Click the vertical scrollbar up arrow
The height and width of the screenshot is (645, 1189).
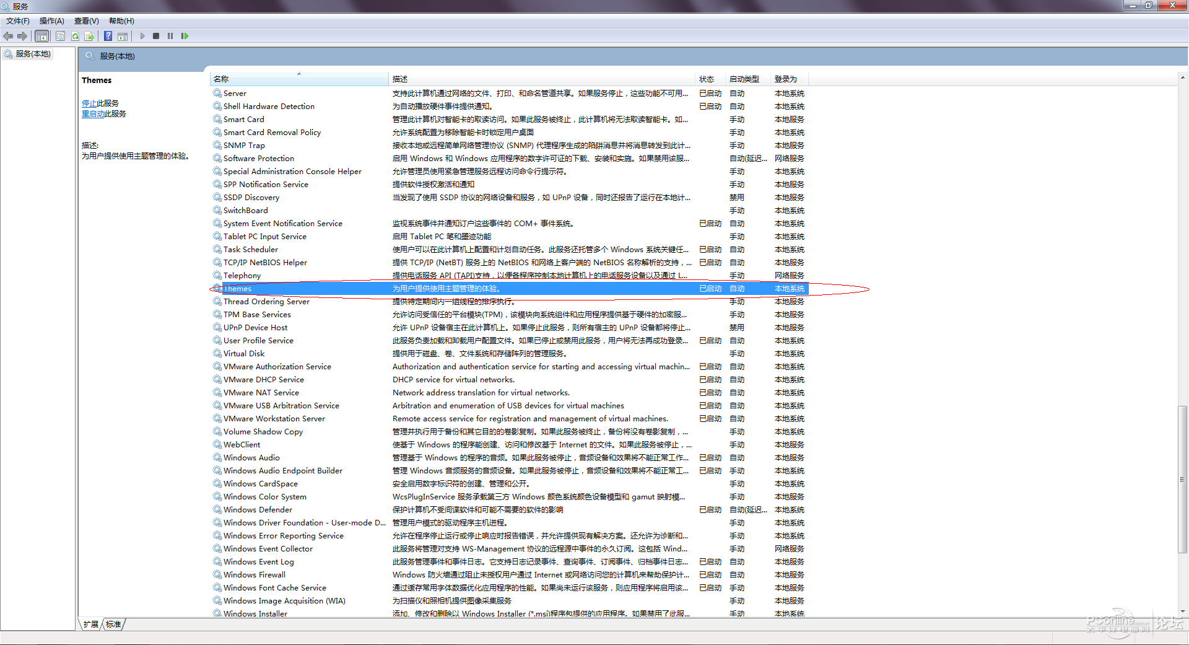point(1183,78)
